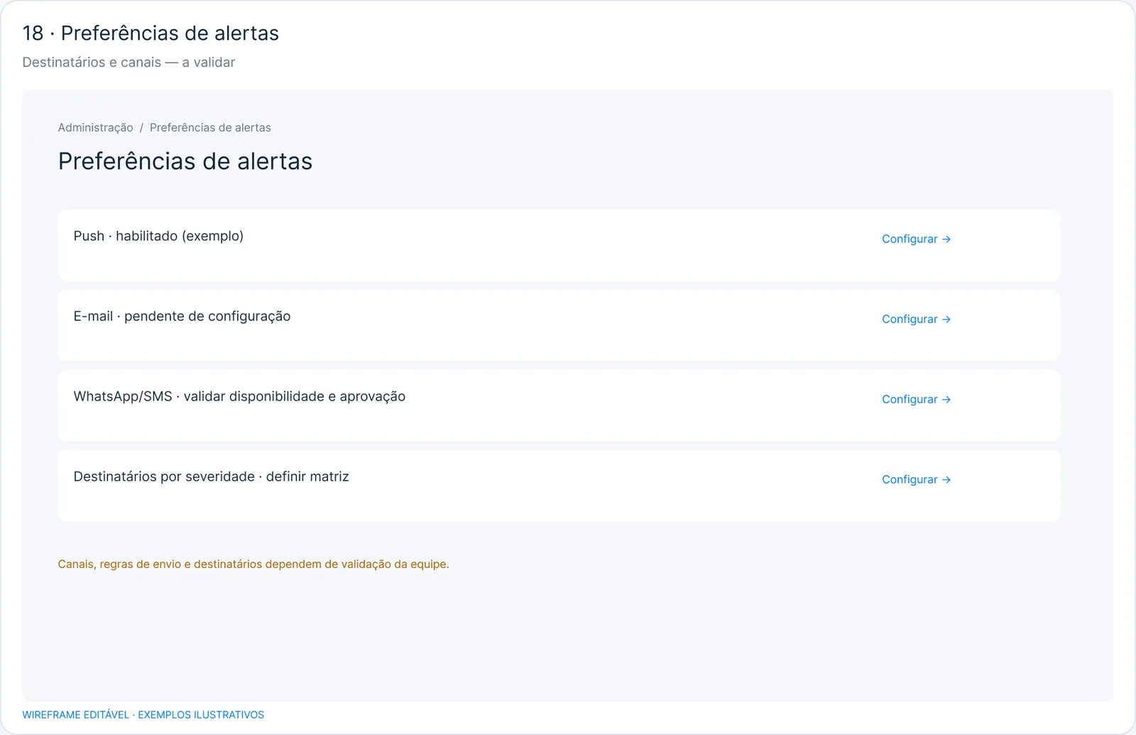
Task: Select the large 'Preferências de alertas' page heading
Action: 185,162
